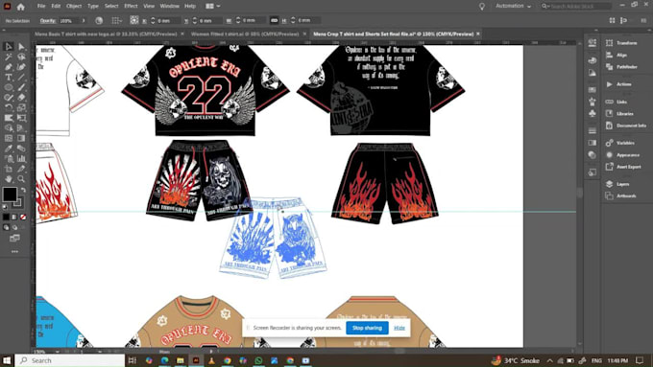Open the Object menu

(x=74, y=7)
